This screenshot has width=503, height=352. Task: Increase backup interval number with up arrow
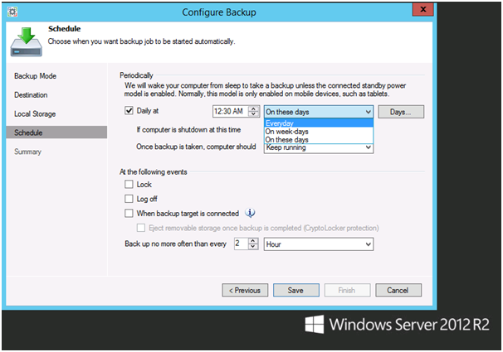(x=253, y=241)
